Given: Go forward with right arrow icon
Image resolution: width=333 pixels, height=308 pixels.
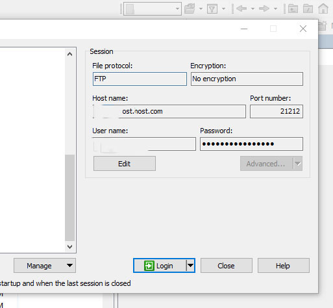Looking at the screenshot, I should pyautogui.click(x=264, y=8).
